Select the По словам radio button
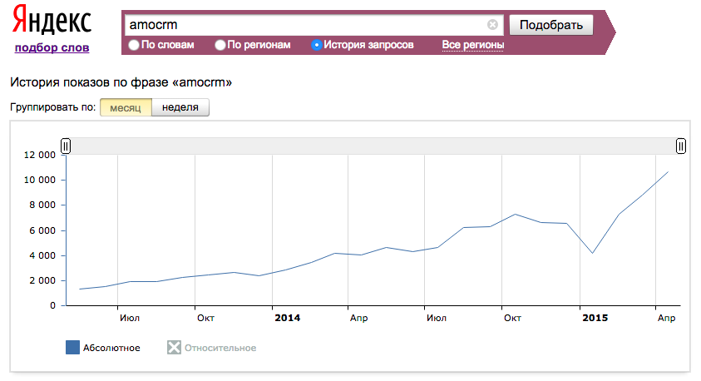 (134, 45)
